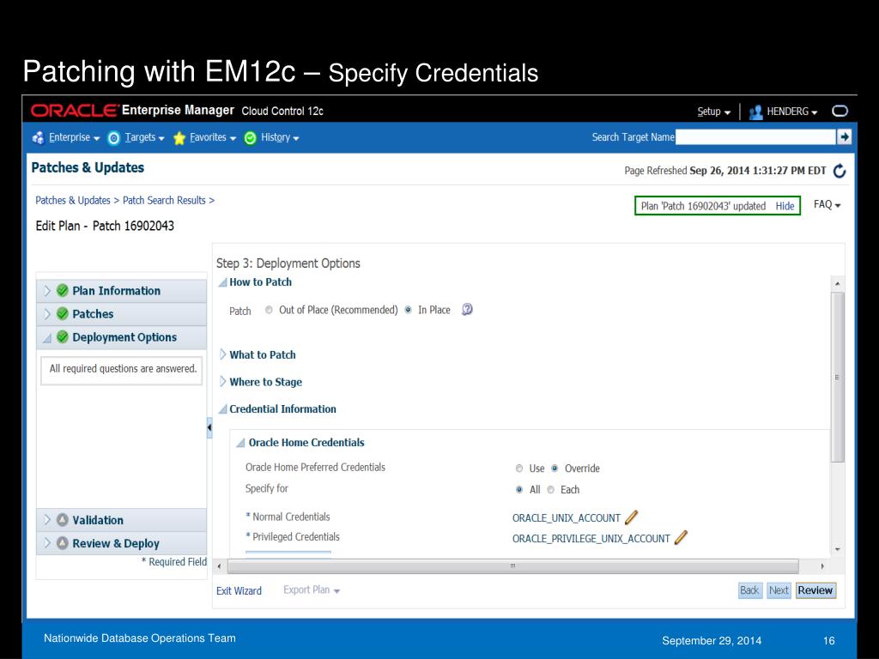The image size is (879, 659).
Task: Click the Enterprise menu icon
Action: pos(38,138)
